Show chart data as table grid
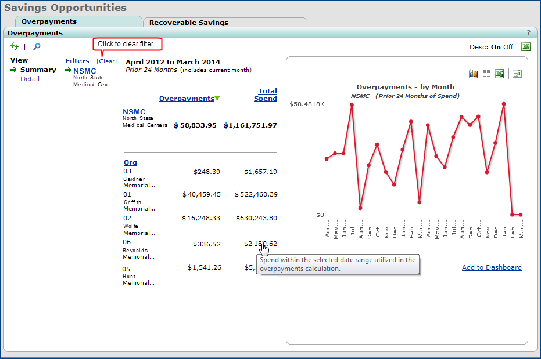Viewport: 541px width, 359px height. (x=486, y=74)
